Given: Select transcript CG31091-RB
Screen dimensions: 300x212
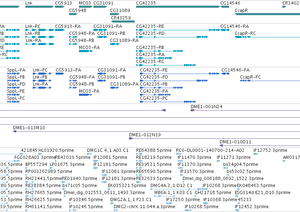Looking at the screenshot, I should [x=111, y=33].
